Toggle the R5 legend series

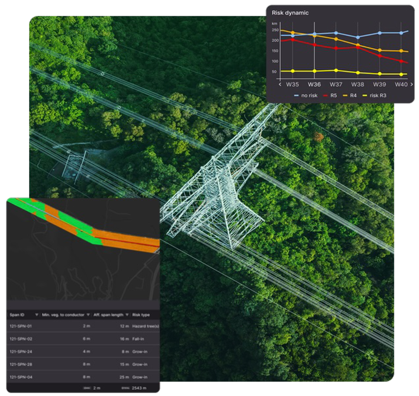click(x=330, y=95)
